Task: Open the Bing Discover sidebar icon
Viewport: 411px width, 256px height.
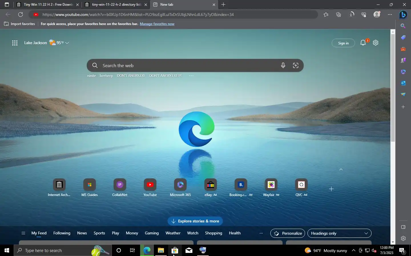Action: [x=403, y=15]
